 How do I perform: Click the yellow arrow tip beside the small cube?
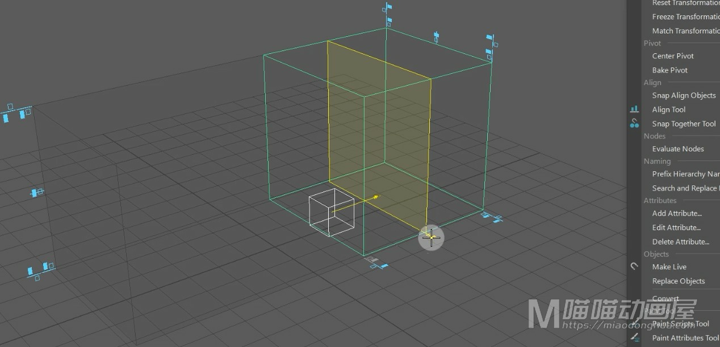tap(375, 197)
